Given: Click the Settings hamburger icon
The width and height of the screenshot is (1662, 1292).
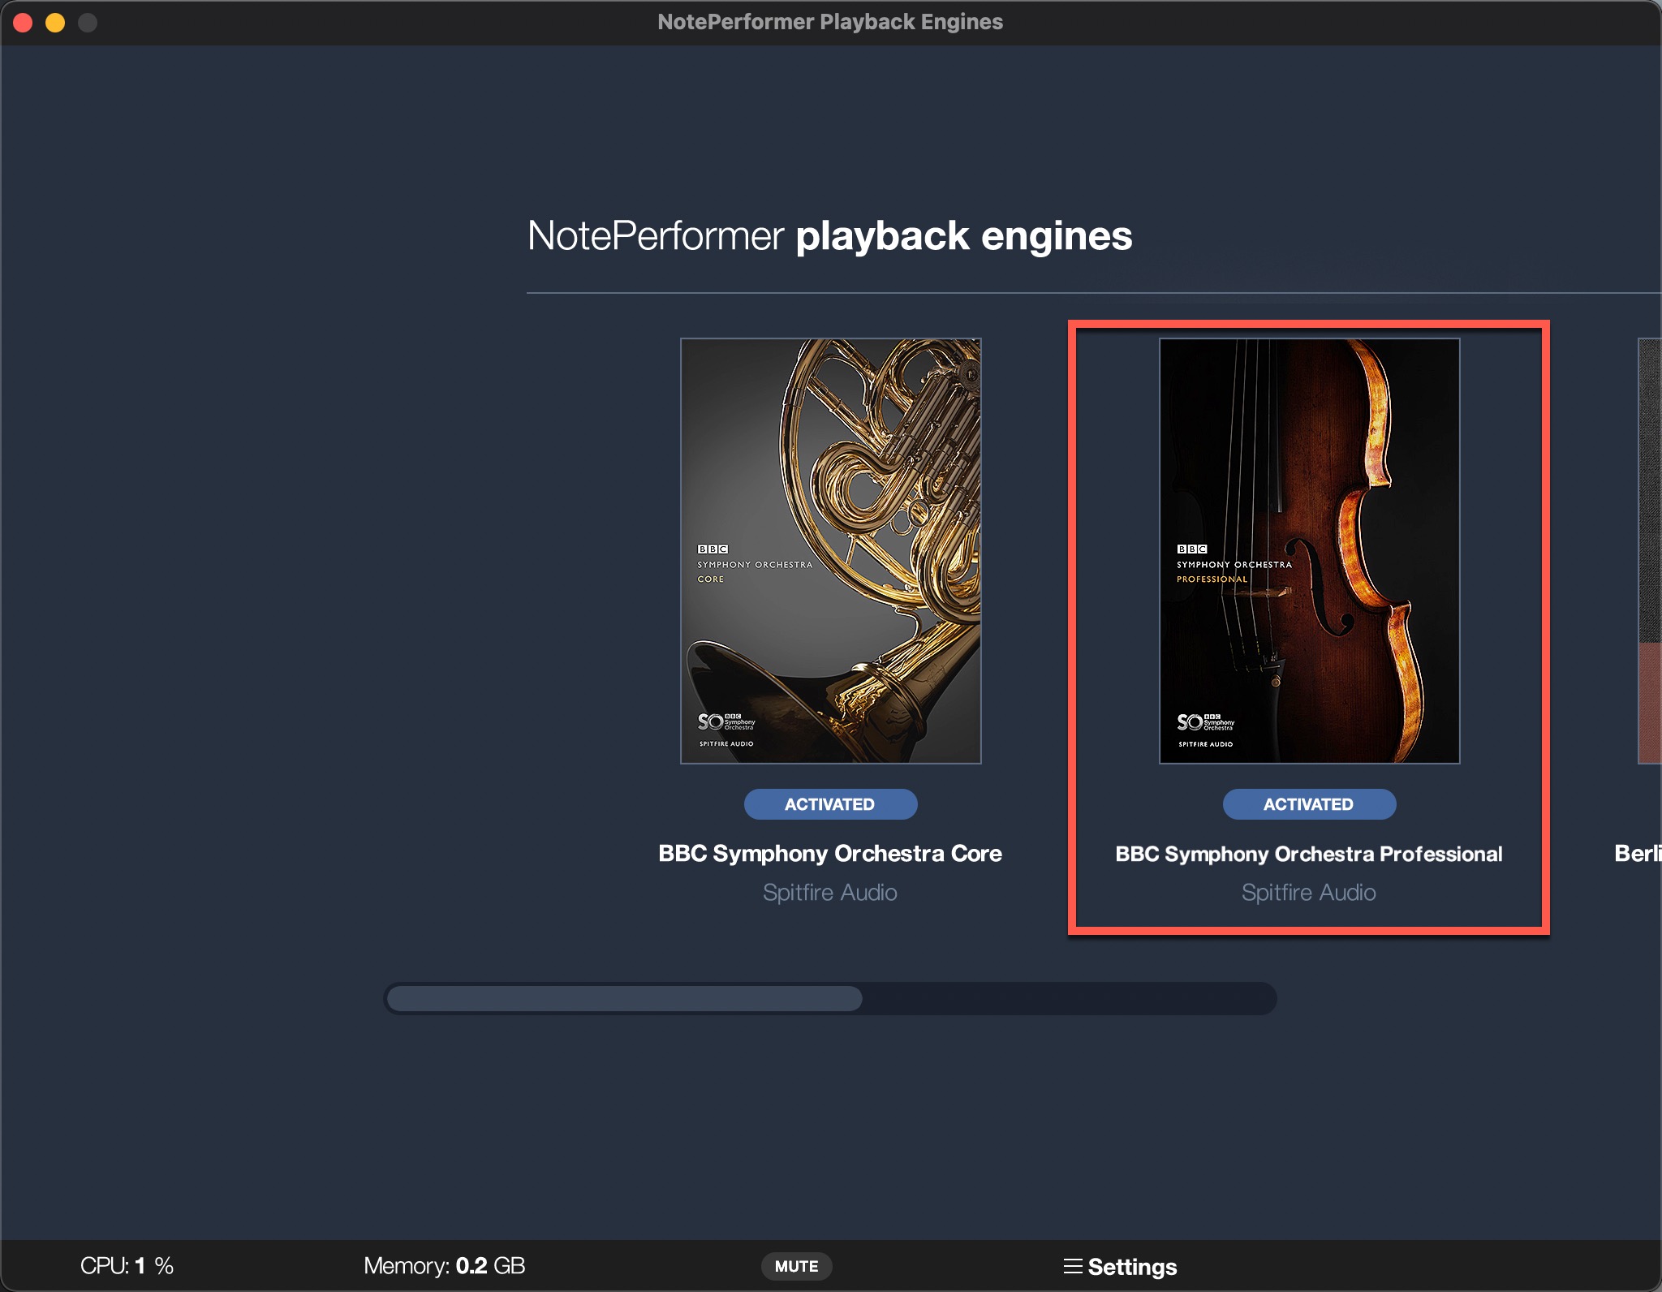Looking at the screenshot, I should [1073, 1266].
